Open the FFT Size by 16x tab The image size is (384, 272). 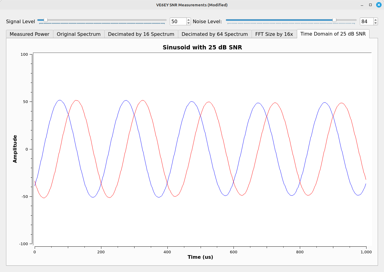tap(274, 34)
